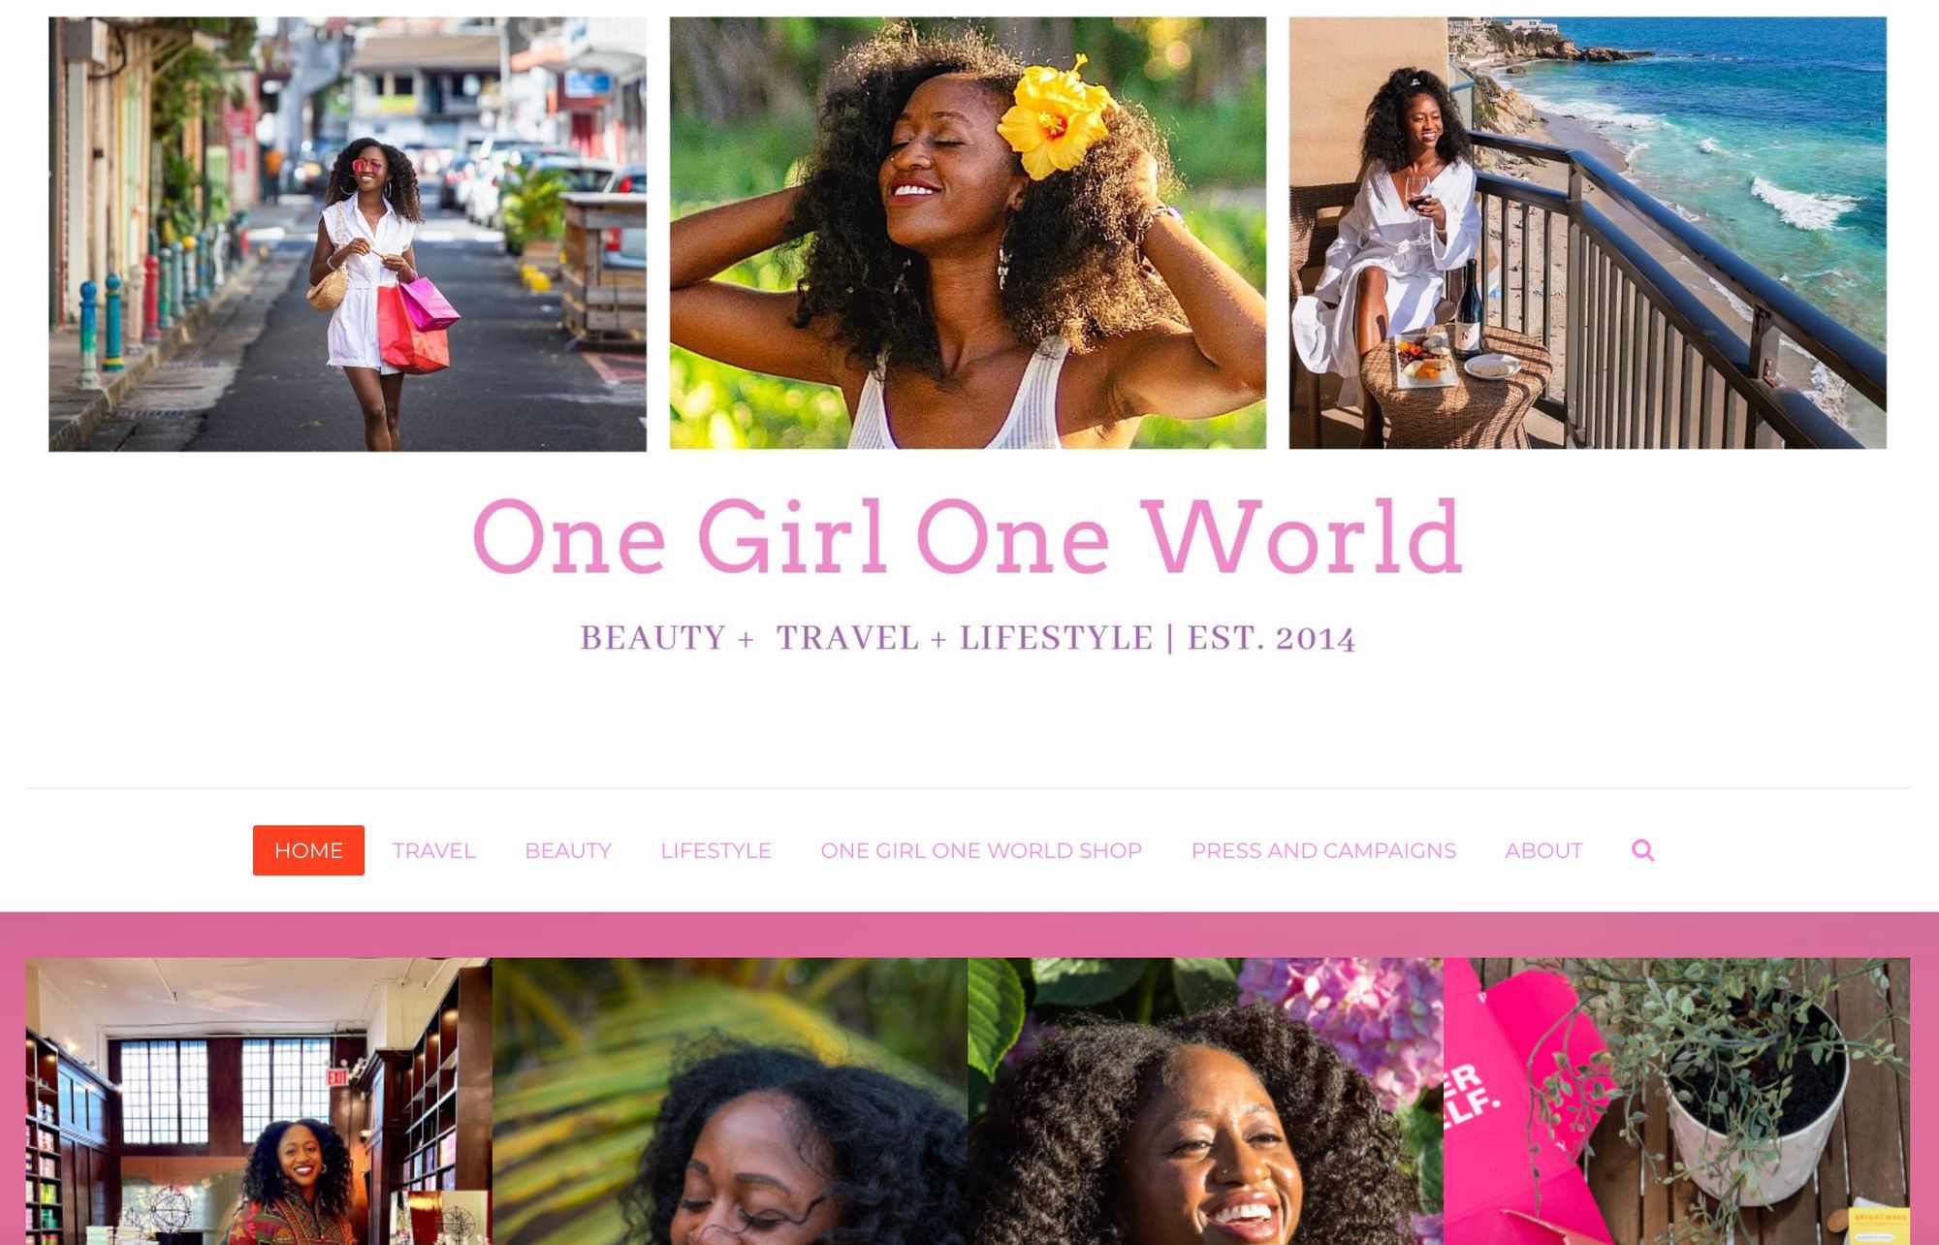
Task: Visit ONE GIRL ONE WORLD SHOP
Action: (981, 850)
